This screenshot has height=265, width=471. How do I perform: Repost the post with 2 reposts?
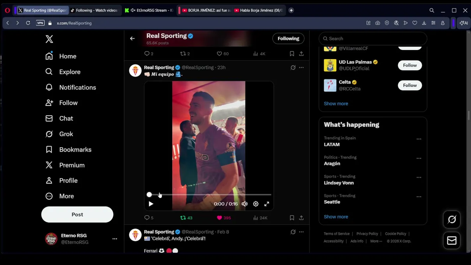[x=185, y=54]
